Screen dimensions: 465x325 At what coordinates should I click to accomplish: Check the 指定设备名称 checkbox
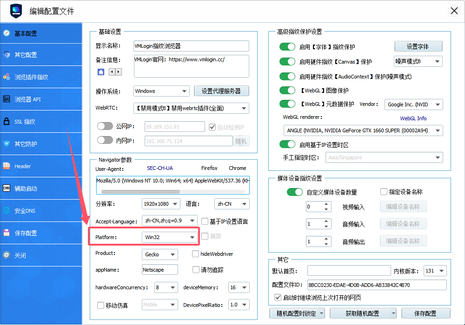(384, 191)
